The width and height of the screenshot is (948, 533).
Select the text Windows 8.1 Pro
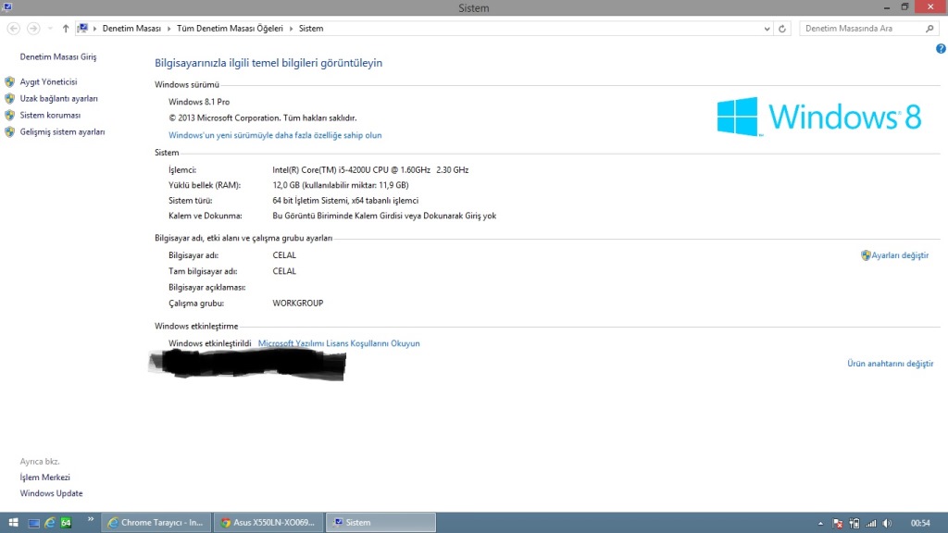199,102
